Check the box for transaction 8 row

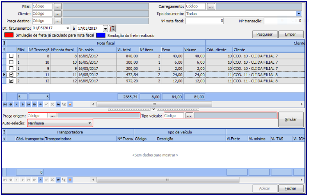pos(11,56)
